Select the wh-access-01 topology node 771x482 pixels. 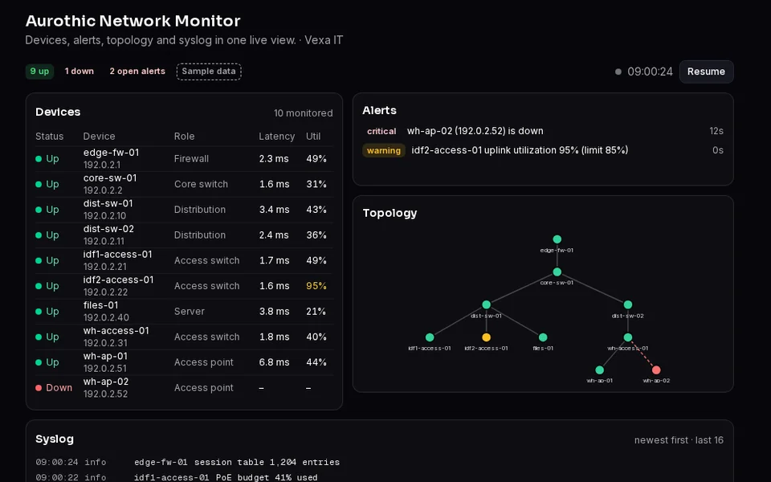pyautogui.click(x=628, y=337)
